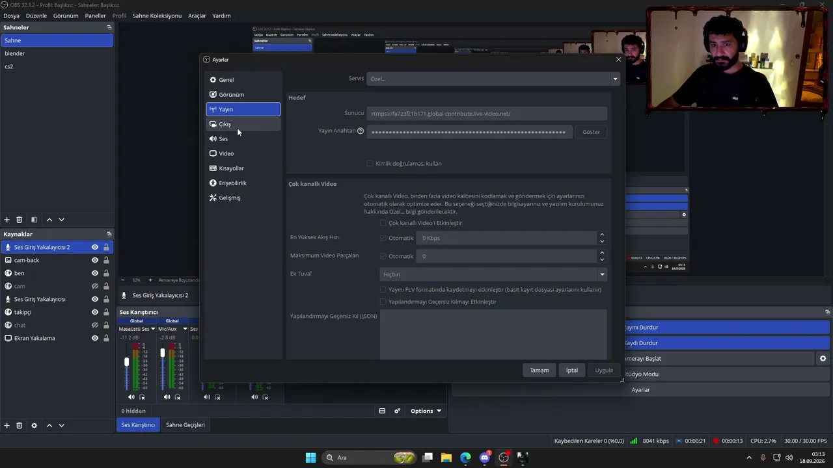Image resolution: width=833 pixels, height=468 pixels.
Task: Cancel settings with İptal button
Action: click(571, 370)
